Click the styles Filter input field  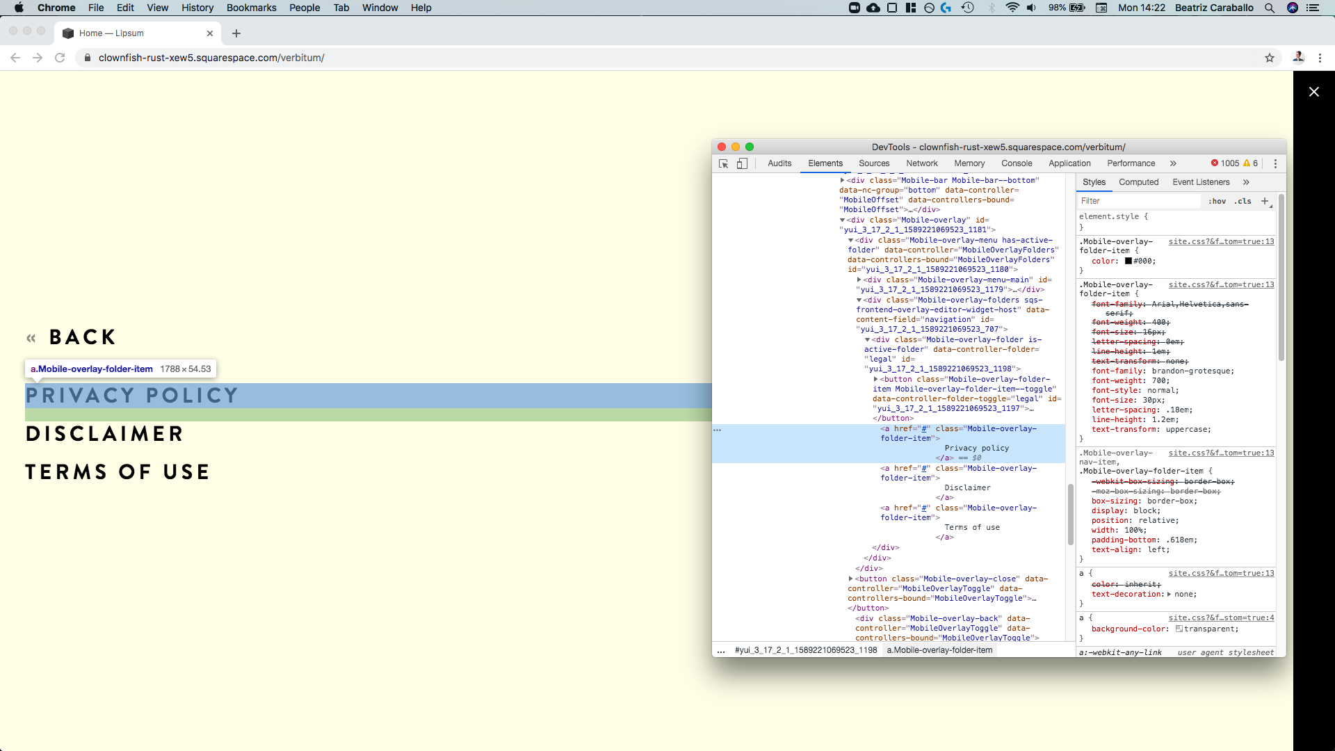(1138, 201)
